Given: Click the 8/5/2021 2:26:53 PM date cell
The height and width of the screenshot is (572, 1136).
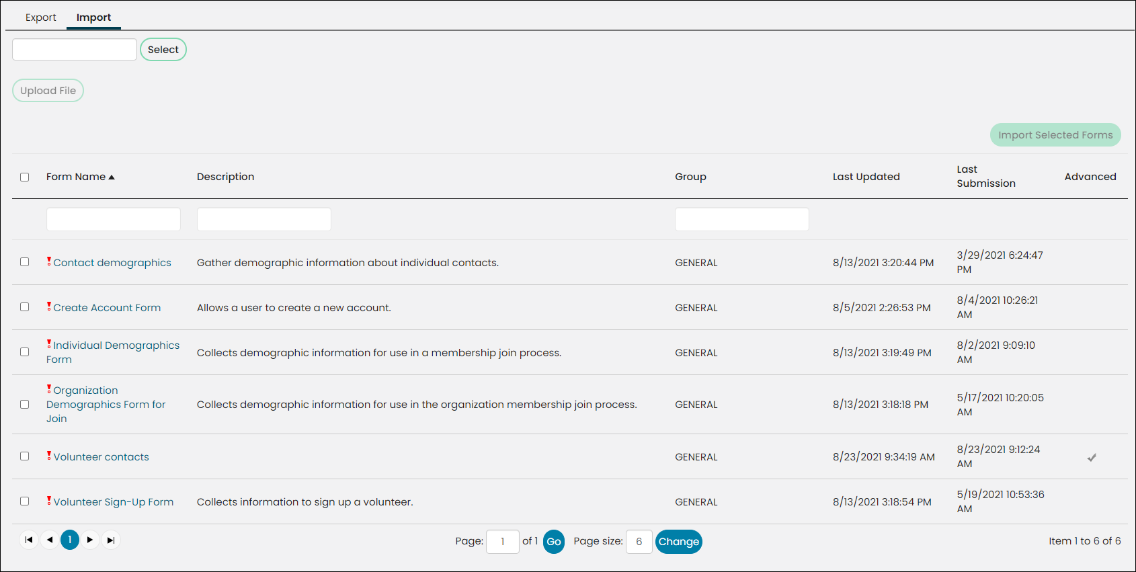Looking at the screenshot, I should point(882,308).
